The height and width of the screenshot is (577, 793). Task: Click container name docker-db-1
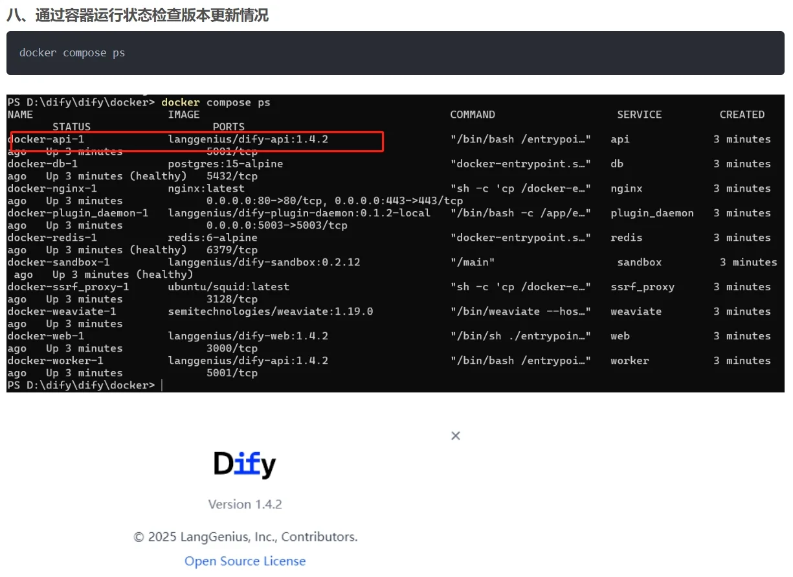pos(42,164)
